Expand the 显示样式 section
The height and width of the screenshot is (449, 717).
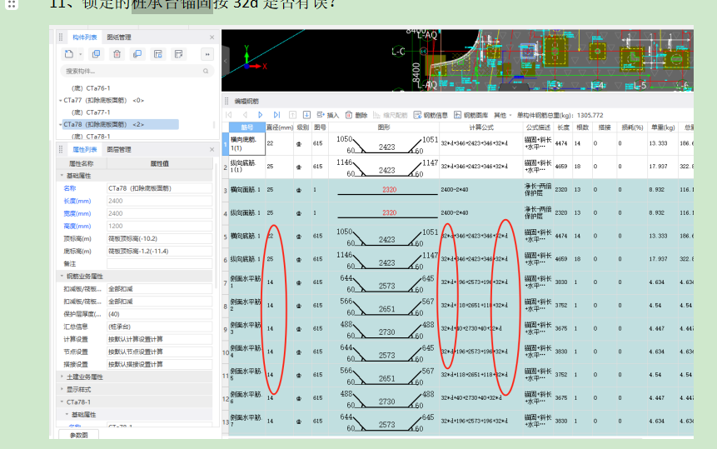point(62,389)
